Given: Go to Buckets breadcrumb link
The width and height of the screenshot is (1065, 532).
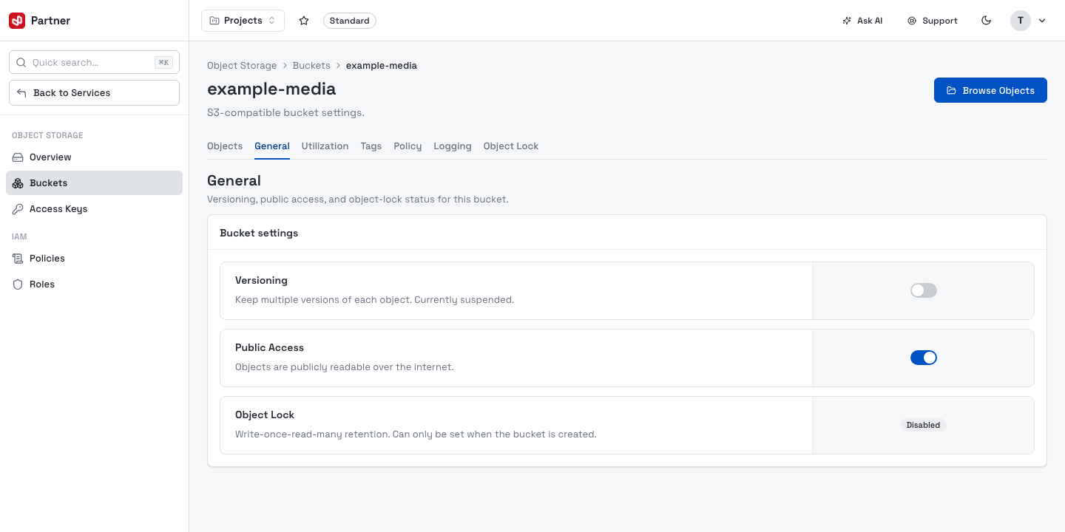Looking at the screenshot, I should (311, 66).
